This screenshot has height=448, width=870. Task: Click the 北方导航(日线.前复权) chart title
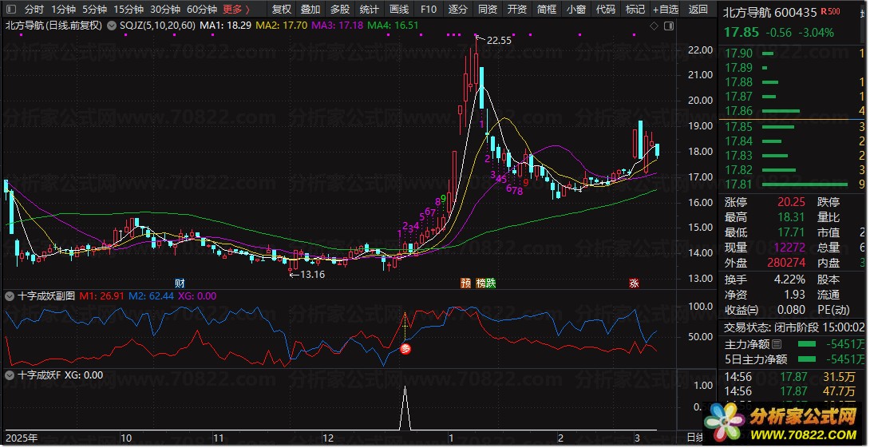[53, 25]
